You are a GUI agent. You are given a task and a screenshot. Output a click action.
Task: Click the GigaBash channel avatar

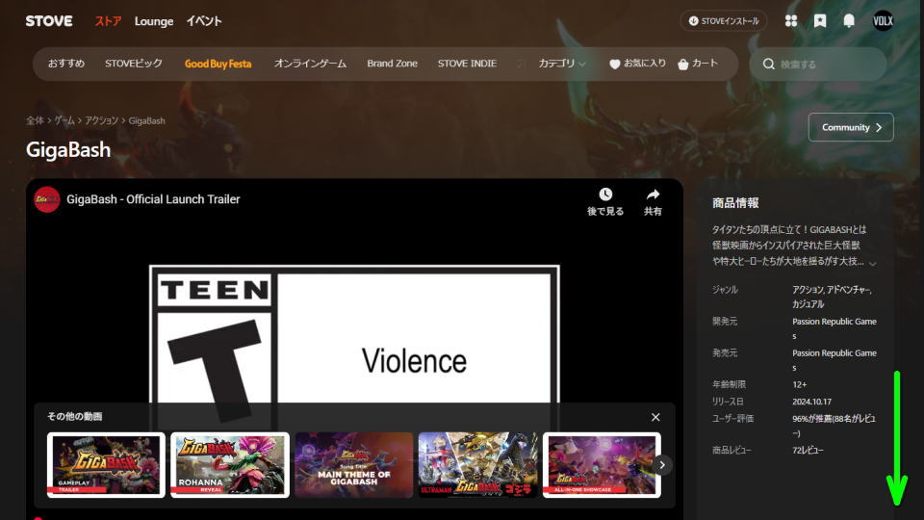pyautogui.click(x=47, y=199)
